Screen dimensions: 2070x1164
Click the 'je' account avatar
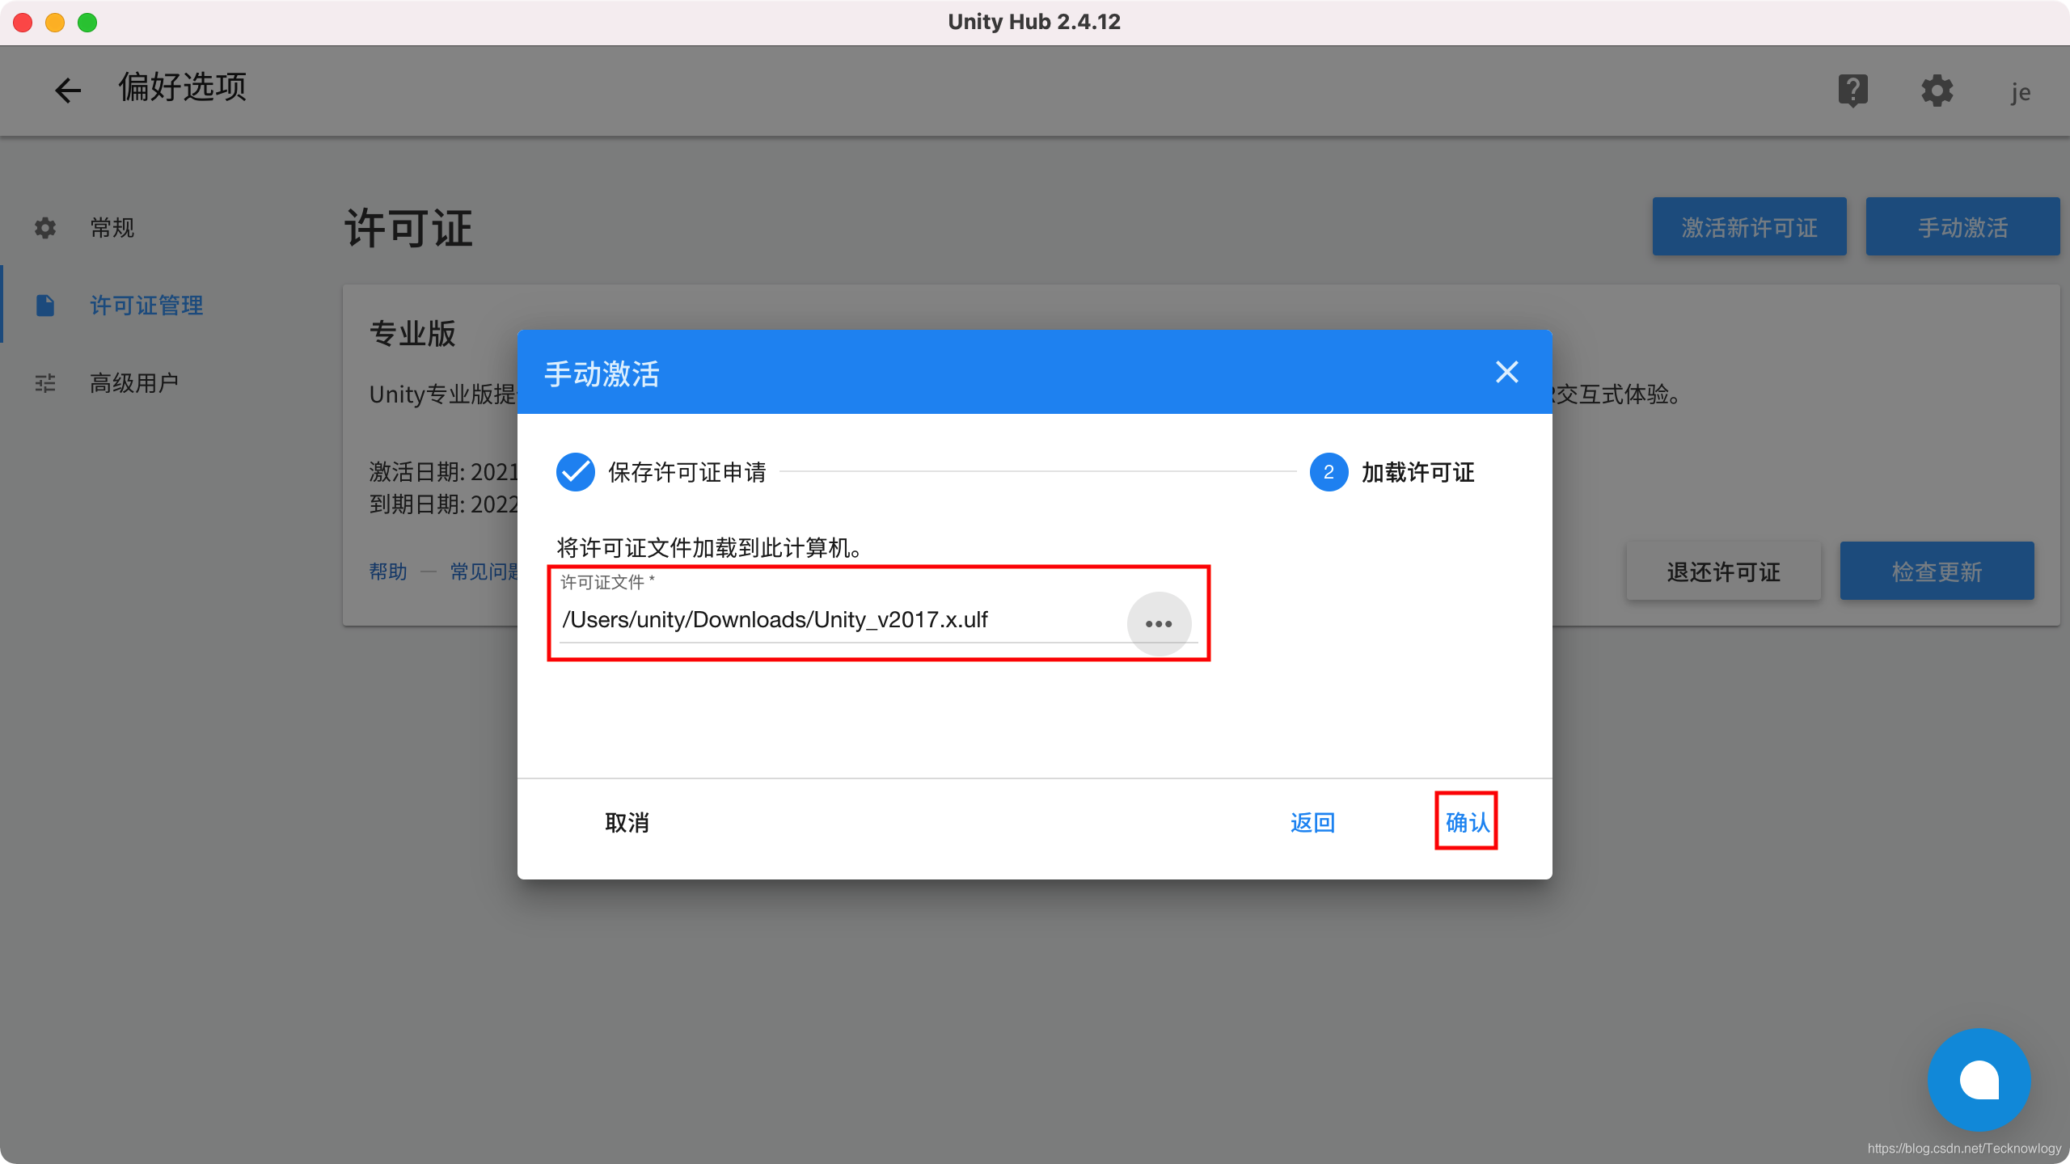point(2021,92)
